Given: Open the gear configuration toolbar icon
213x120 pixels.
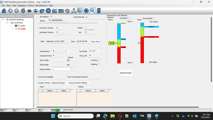Looking at the screenshot, I should pos(86,11).
